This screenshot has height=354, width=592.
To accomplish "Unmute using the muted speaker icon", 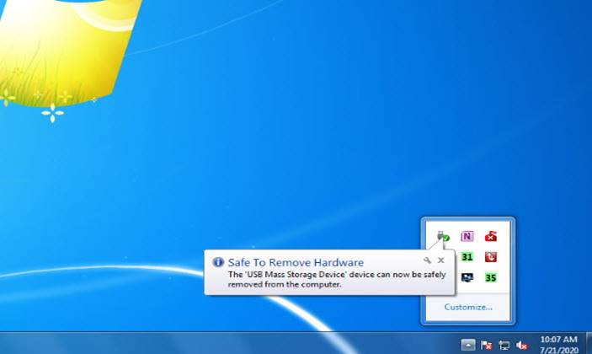I will point(521,344).
